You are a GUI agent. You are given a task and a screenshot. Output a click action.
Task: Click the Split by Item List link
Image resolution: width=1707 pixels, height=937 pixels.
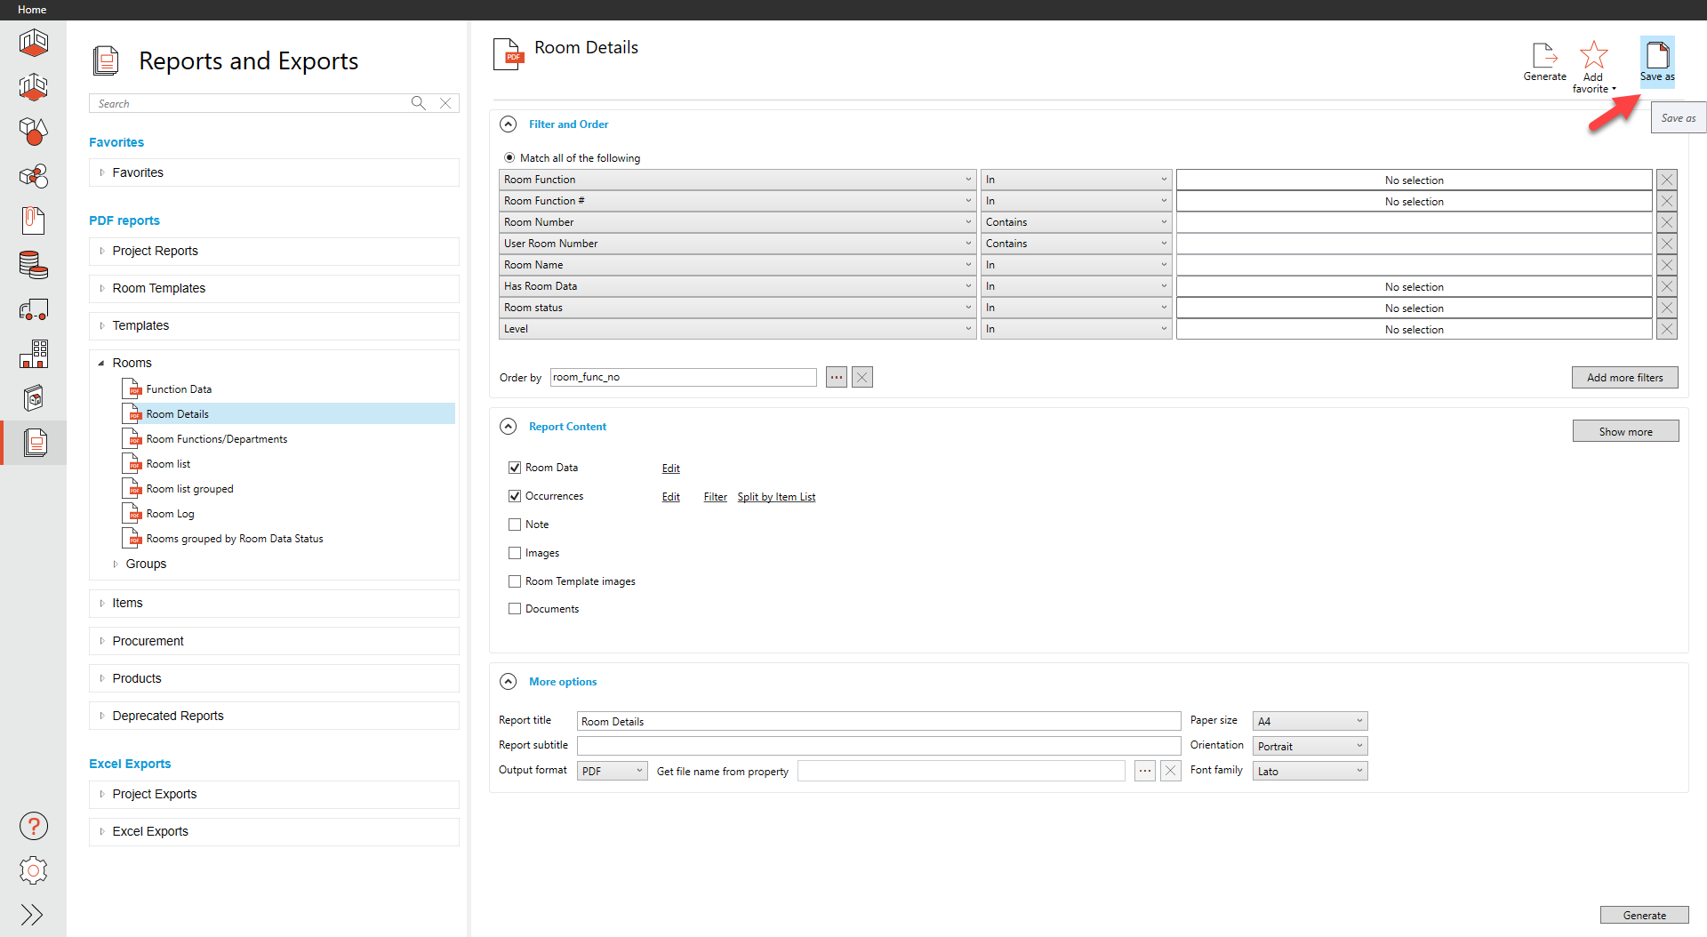(776, 497)
